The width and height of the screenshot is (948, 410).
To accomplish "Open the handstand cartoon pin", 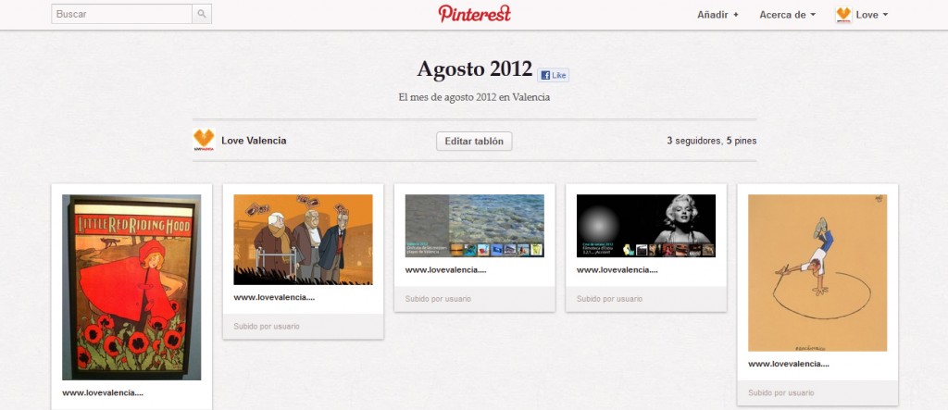I will pyautogui.click(x=817, y=273).
